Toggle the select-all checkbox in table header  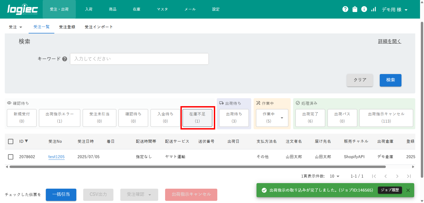coord(11,141)
